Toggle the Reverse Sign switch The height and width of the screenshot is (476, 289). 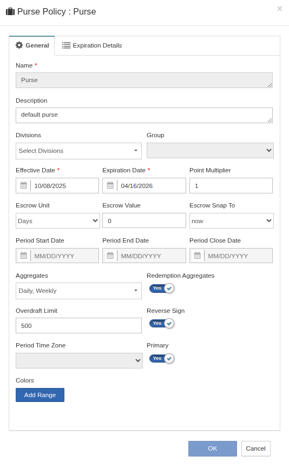click(x=161, y=323)
